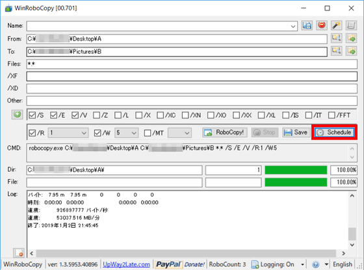
Task: Check the /IT checkbox
Action: pos(309,115)
